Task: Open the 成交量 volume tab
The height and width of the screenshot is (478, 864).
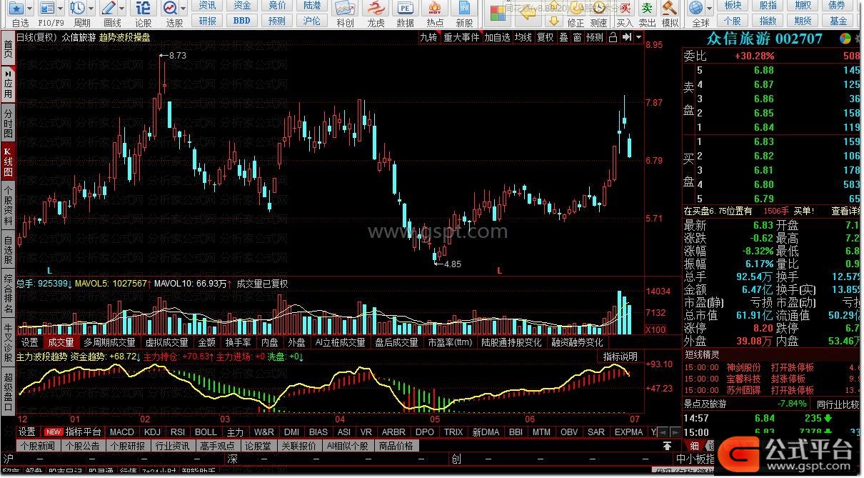Action: point(61,342)
